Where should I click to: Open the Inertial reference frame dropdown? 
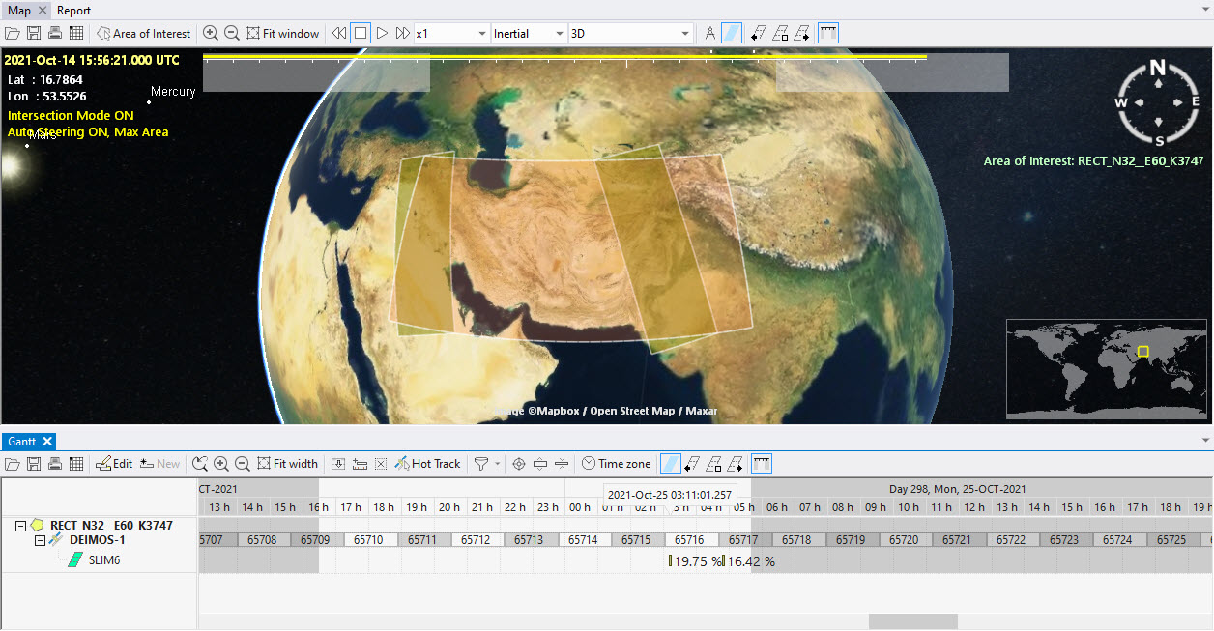[x=529, y=33]
